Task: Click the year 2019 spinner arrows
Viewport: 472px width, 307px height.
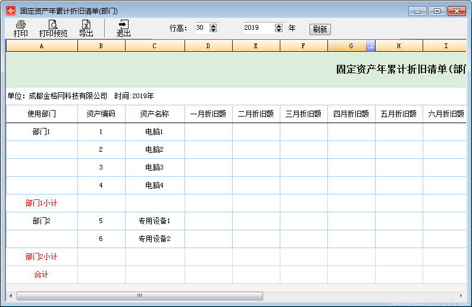Action: (279, 28)
